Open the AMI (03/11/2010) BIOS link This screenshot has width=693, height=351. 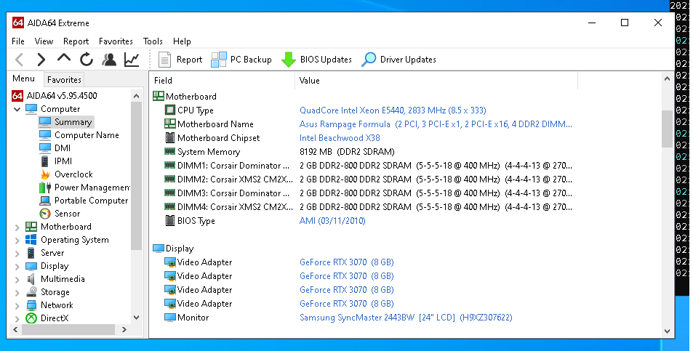click(x=332, y=221)
